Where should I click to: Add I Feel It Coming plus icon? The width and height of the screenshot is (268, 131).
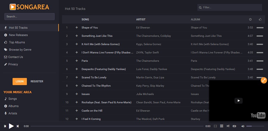point(77,119)
